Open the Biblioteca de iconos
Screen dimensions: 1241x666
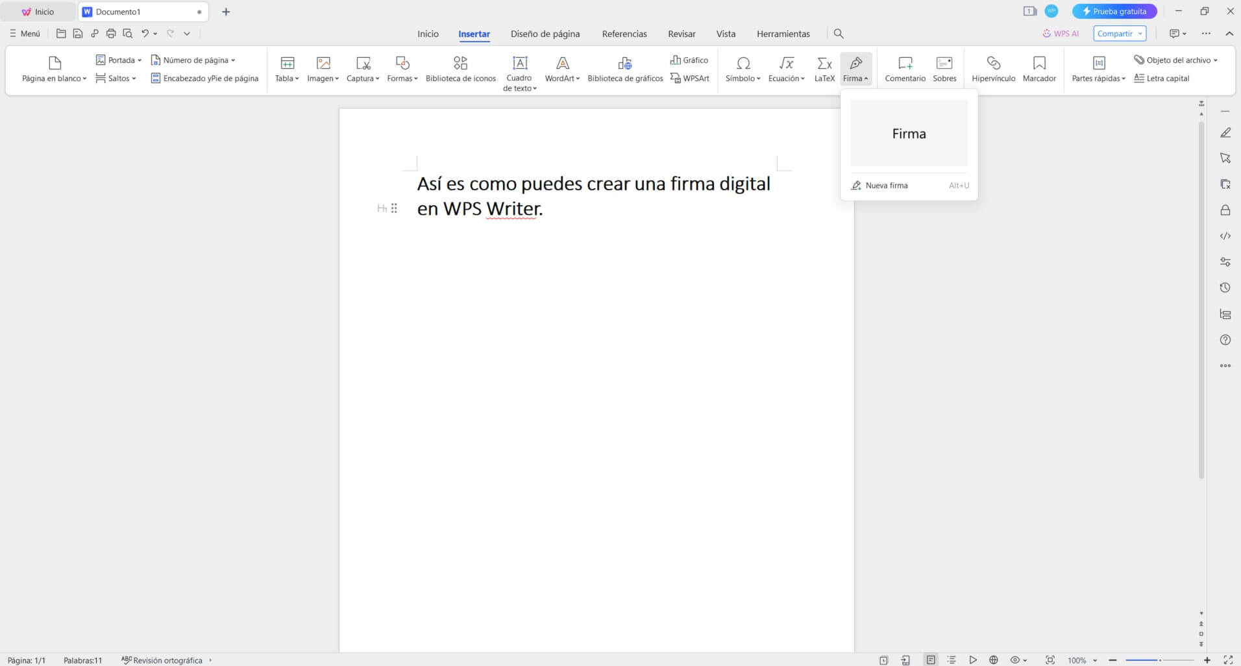click(x=460, y=69)
